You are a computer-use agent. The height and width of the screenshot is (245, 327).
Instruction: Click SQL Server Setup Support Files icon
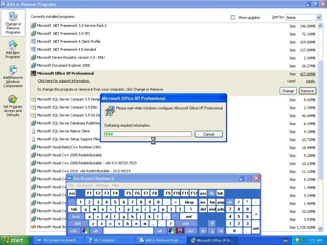tap(33, 139)
